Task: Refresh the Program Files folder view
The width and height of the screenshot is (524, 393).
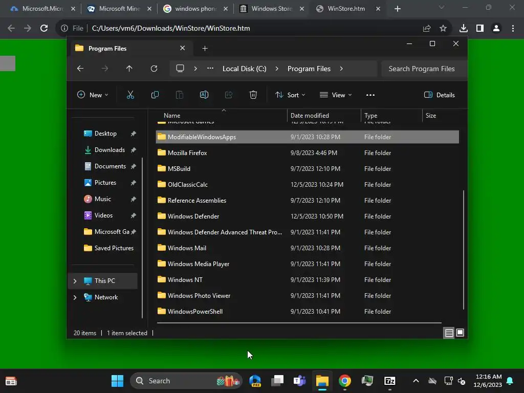Action: pyautogui.click(x=154, y=69)
